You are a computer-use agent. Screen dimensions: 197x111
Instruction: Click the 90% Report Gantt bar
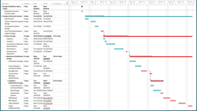pos(173,101)
